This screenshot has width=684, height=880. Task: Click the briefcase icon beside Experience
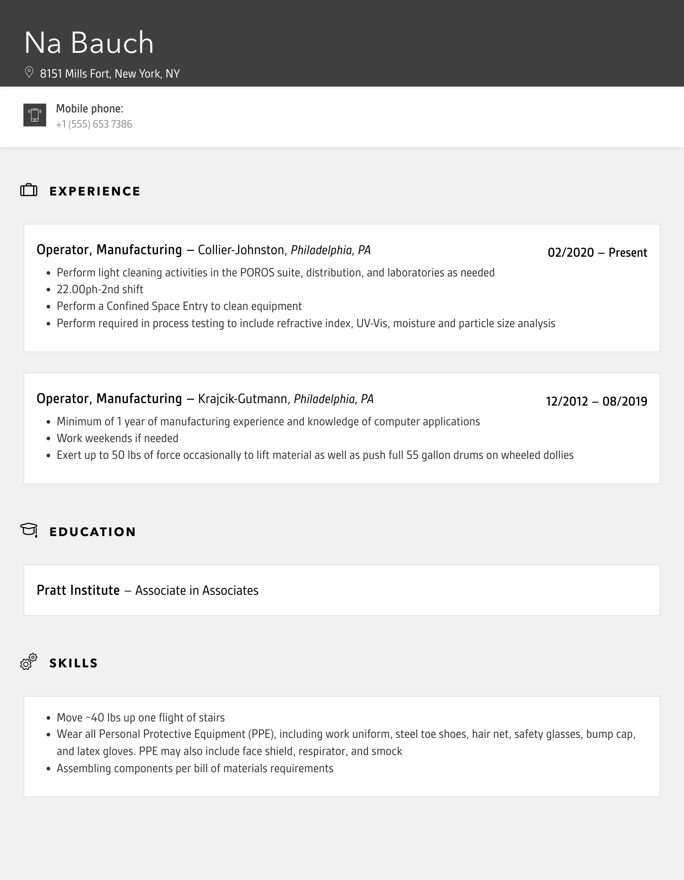click(29, 190)
